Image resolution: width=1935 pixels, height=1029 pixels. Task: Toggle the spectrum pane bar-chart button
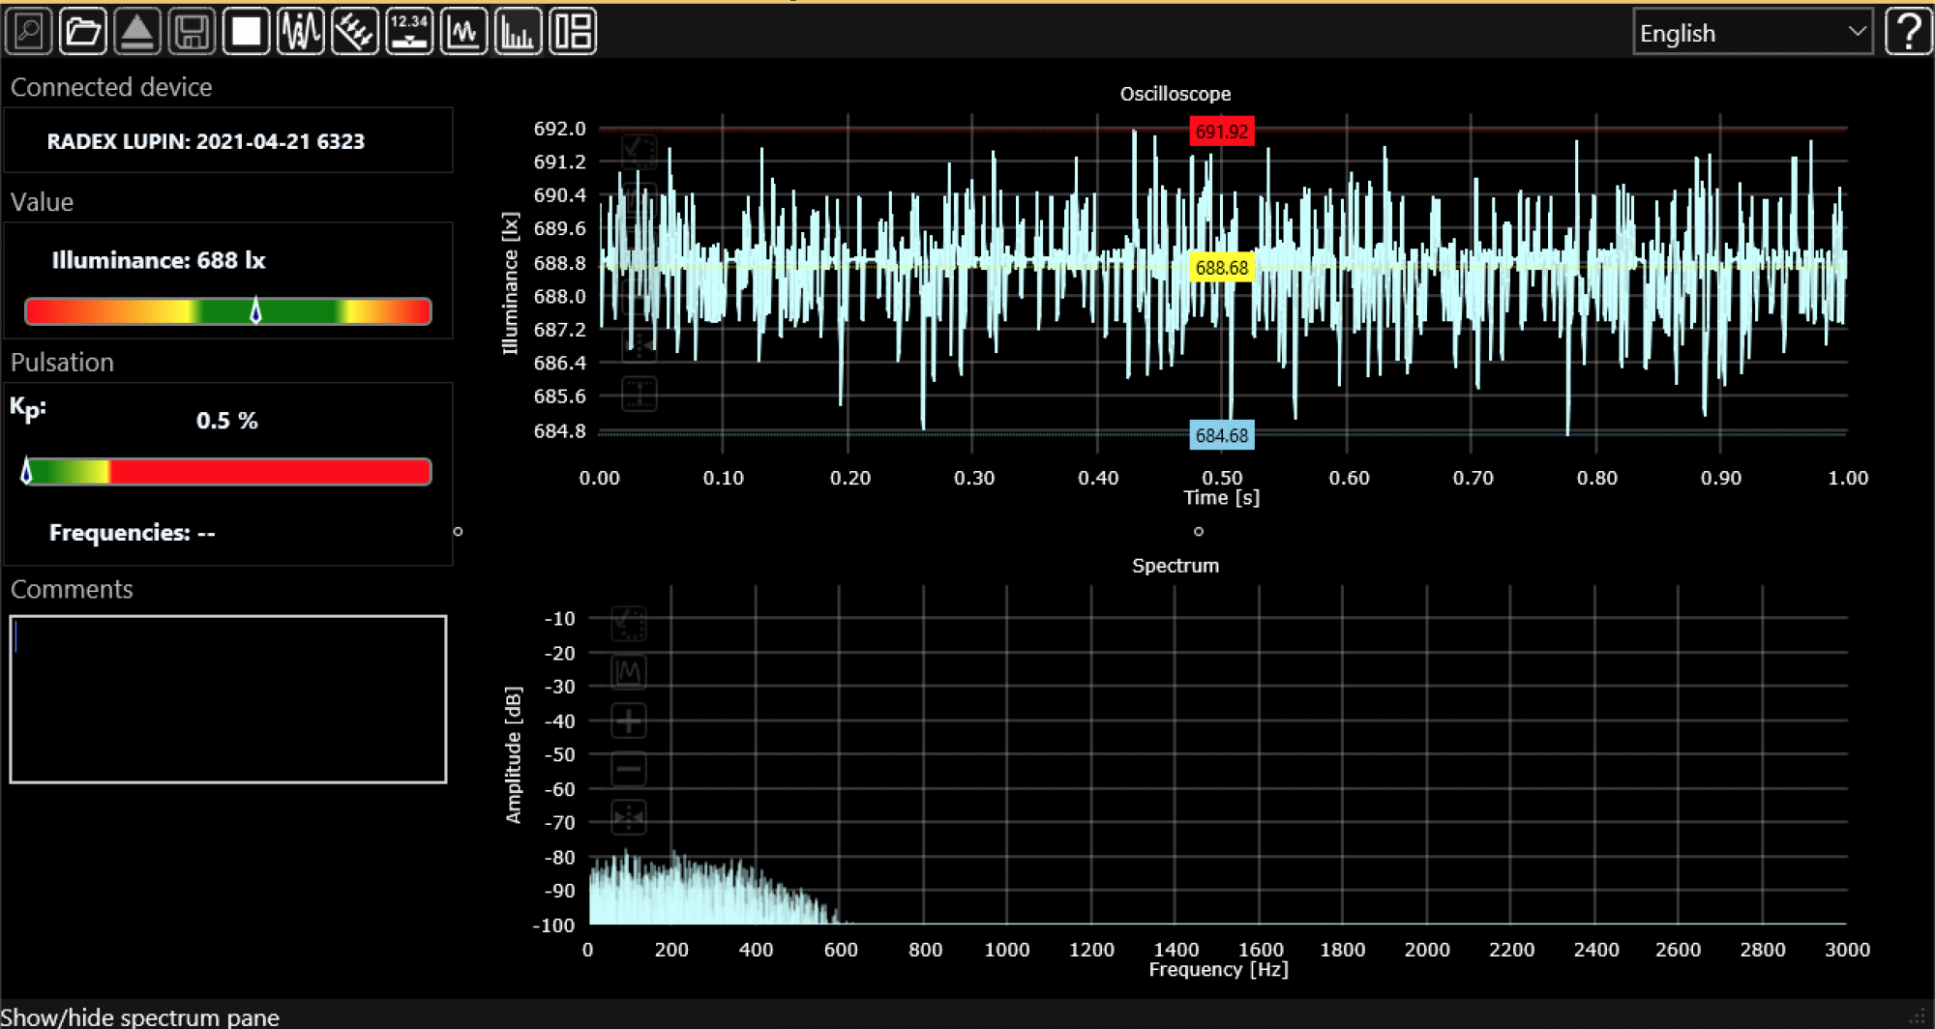click(518, 32)
